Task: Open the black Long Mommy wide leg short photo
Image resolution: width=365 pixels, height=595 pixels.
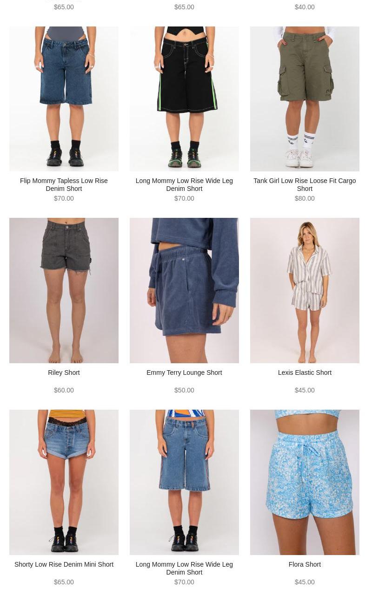Action: 184,99
